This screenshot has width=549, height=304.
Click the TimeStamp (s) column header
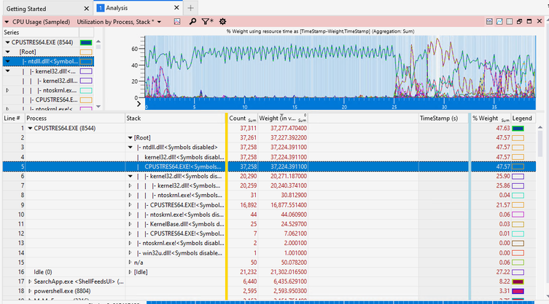coord(443,118)
